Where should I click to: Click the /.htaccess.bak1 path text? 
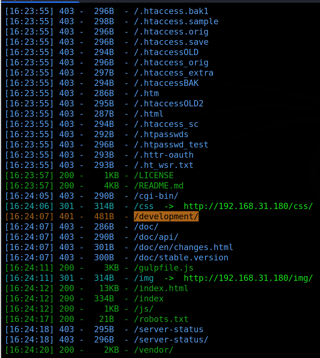point(171,11)
